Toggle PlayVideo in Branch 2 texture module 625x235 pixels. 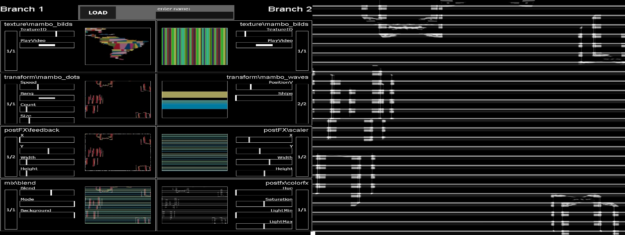[x=264, y=45]
